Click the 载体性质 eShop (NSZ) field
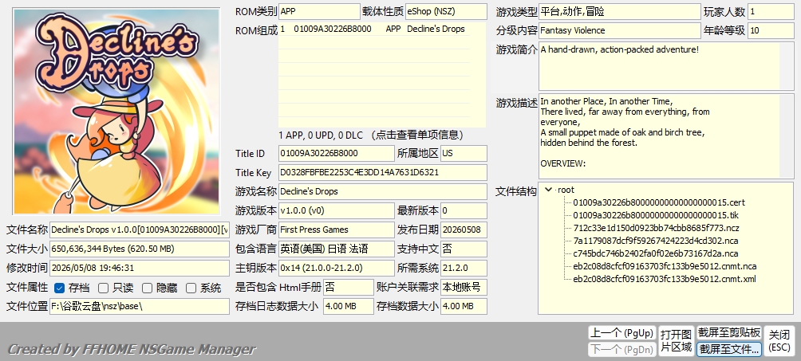Viewport: 801px width, 361px height. [x=446, y=11]
